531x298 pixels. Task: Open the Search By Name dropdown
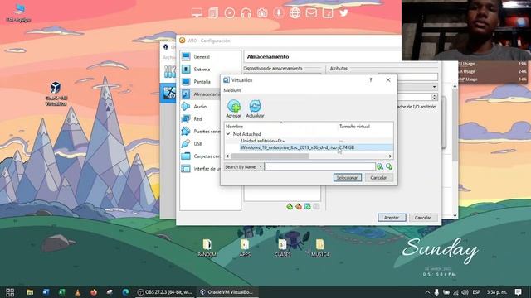[x=243, y=166]
